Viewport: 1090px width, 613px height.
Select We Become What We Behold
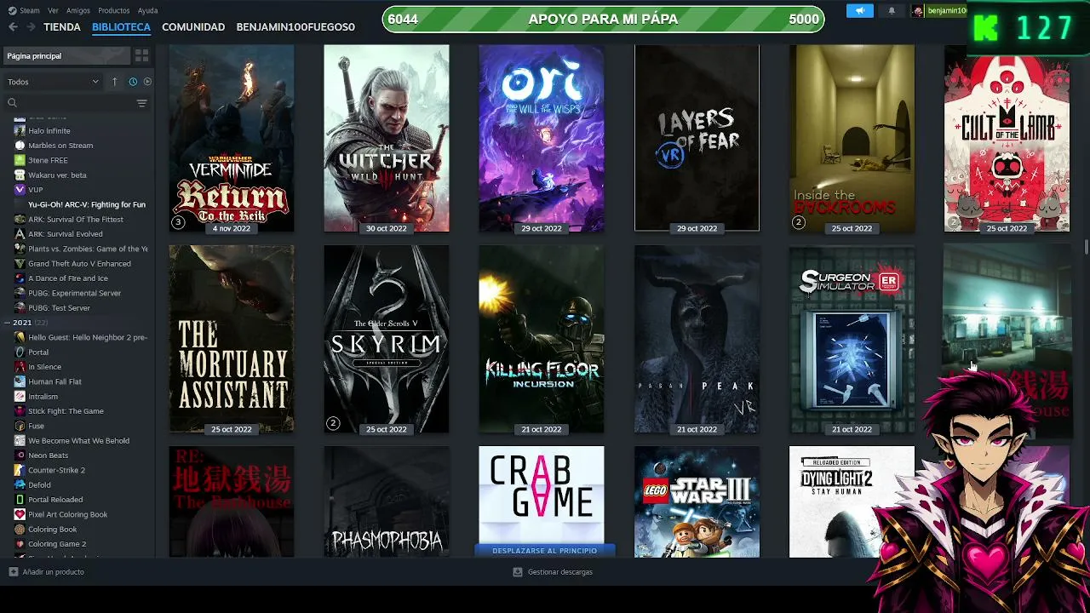pos(78,441)
